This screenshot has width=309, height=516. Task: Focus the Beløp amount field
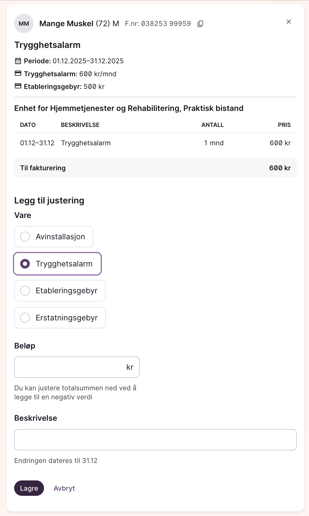69,367
